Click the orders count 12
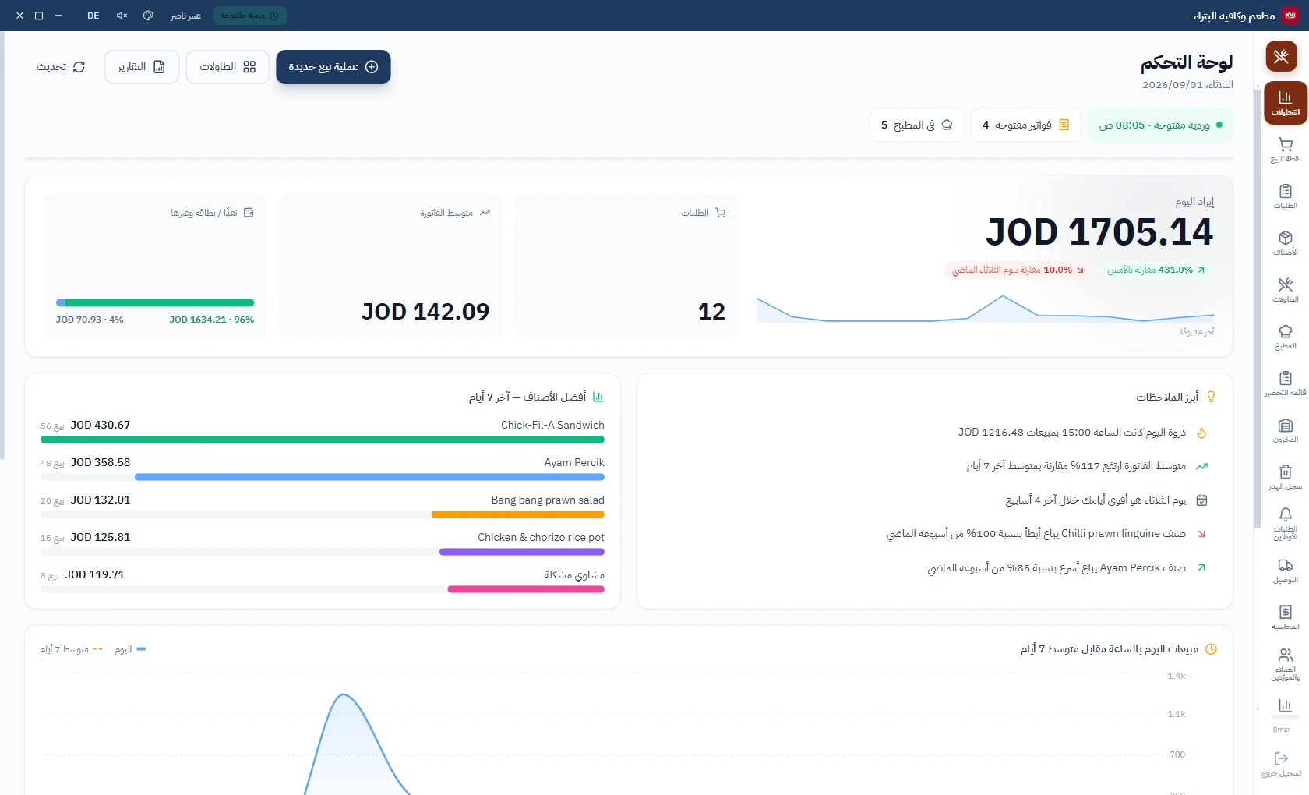The height and width of the screenshot is (795, 1309). [x=711, y=312]
